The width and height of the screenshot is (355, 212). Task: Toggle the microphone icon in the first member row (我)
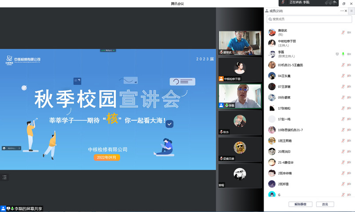tap(343, 32)
